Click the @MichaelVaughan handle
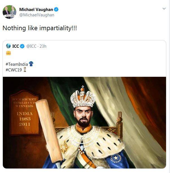The width and height of the screenshot is (170, 173). pyautogui.click(x=36, y=15)
